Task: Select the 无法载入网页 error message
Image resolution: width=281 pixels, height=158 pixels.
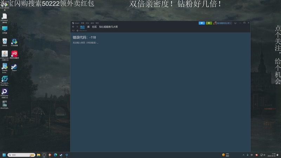Action: click(x=85, y=42)
